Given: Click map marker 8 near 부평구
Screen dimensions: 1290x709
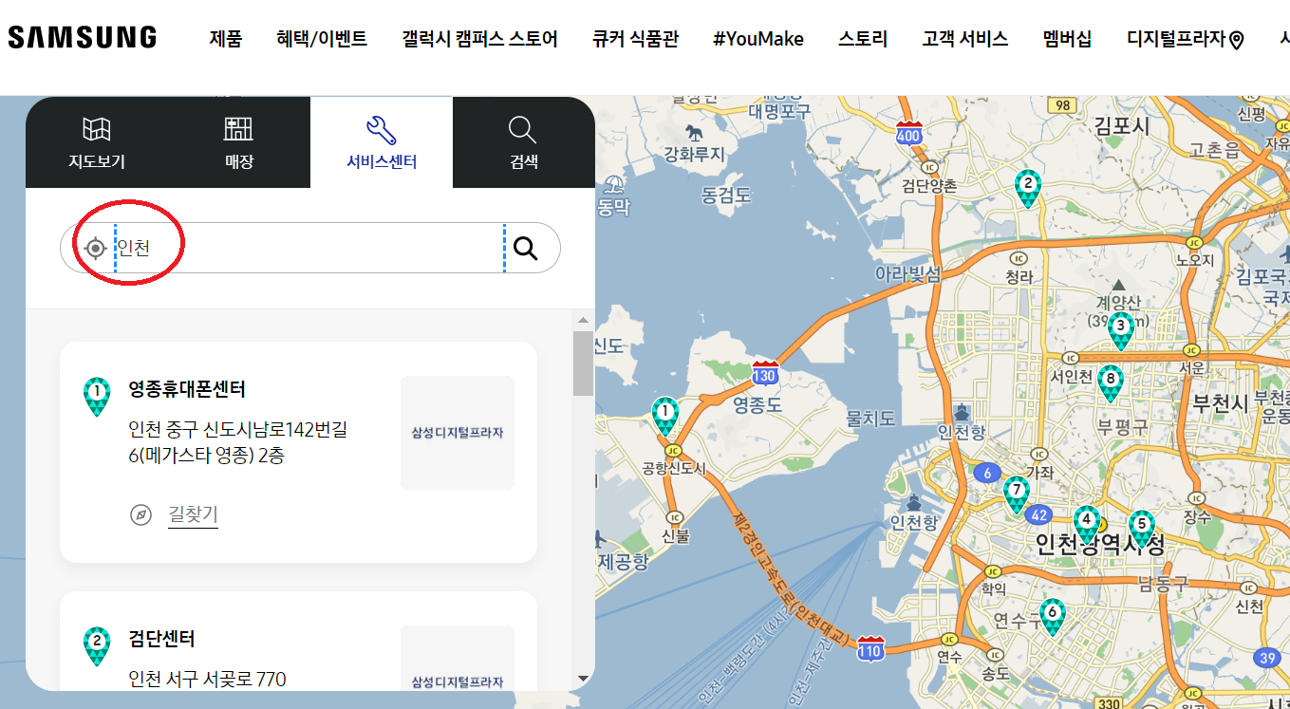Looking at the screenshot, I should (x=1110, y=384).
